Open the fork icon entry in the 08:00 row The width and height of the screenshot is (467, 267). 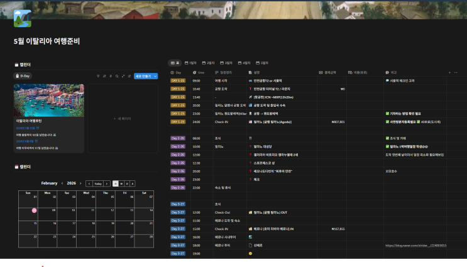[250, 138]
